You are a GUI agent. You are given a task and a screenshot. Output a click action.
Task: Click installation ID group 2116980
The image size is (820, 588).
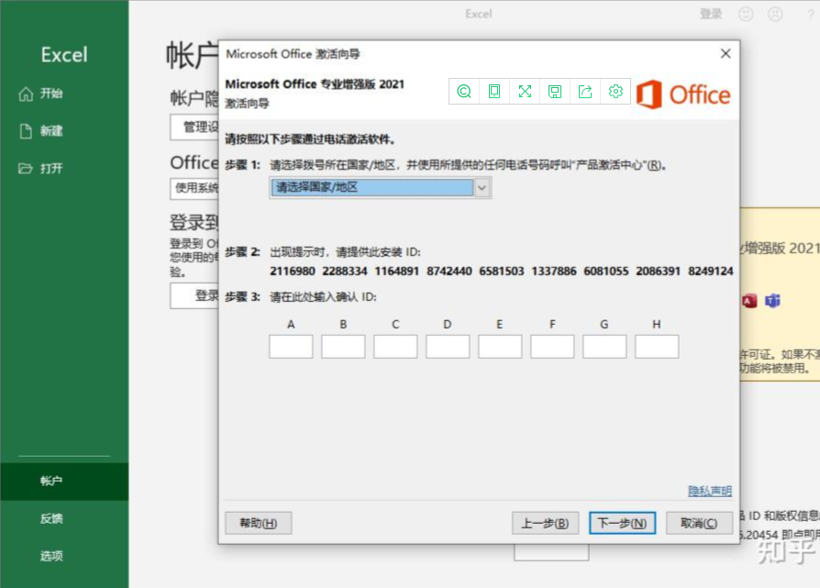click(x=293, y=271)
